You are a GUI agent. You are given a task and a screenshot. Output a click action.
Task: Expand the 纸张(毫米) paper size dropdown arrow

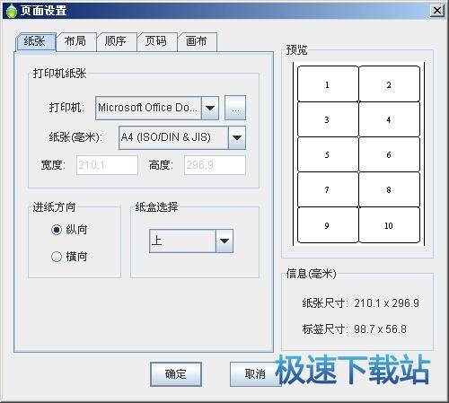[x=237, y=137]
